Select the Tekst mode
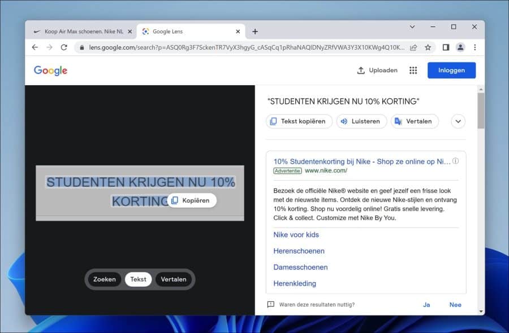This screenshot has height=333, width=509. [139, 279]
